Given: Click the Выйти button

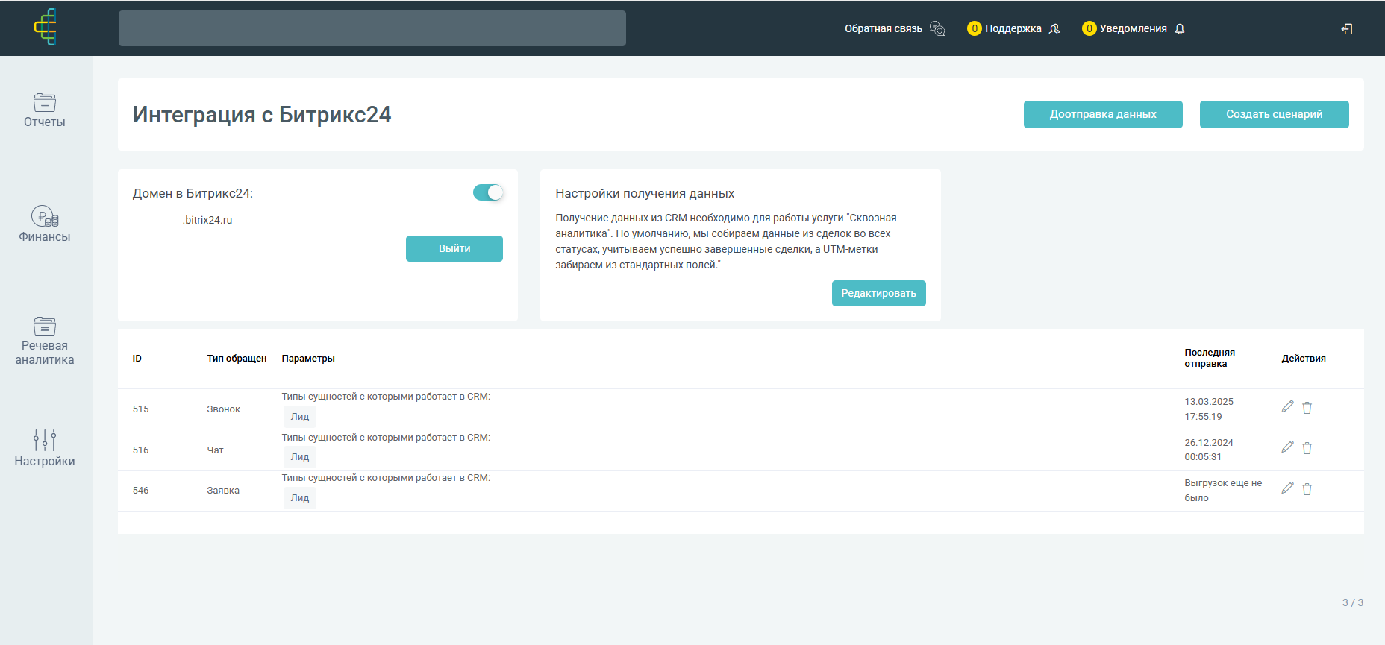Looking at the screenshot, I should [x=454, y=248].
